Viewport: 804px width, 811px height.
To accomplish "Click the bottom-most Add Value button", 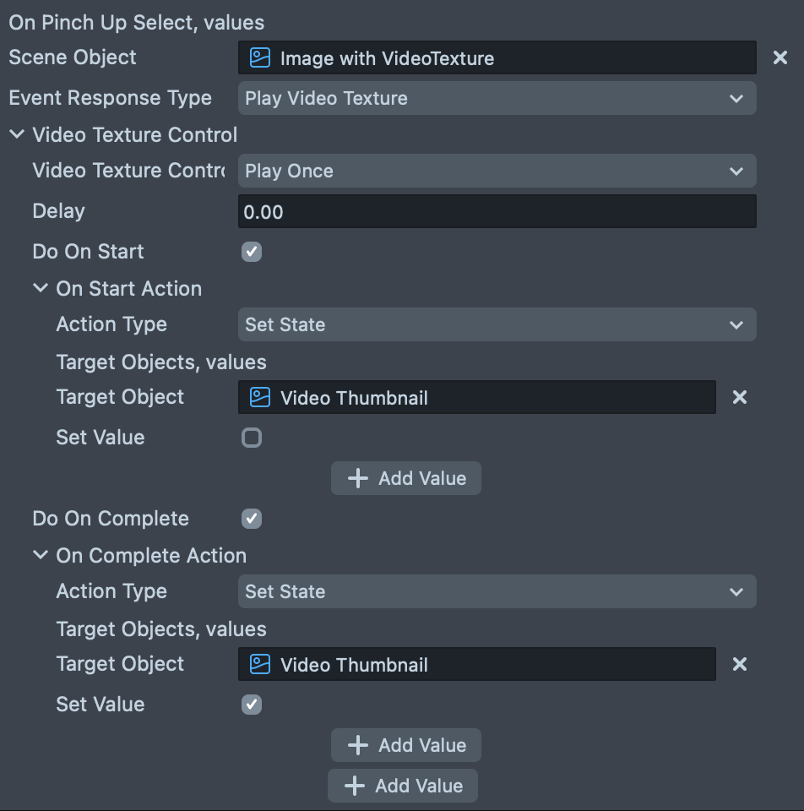I will tap(403, 786).
